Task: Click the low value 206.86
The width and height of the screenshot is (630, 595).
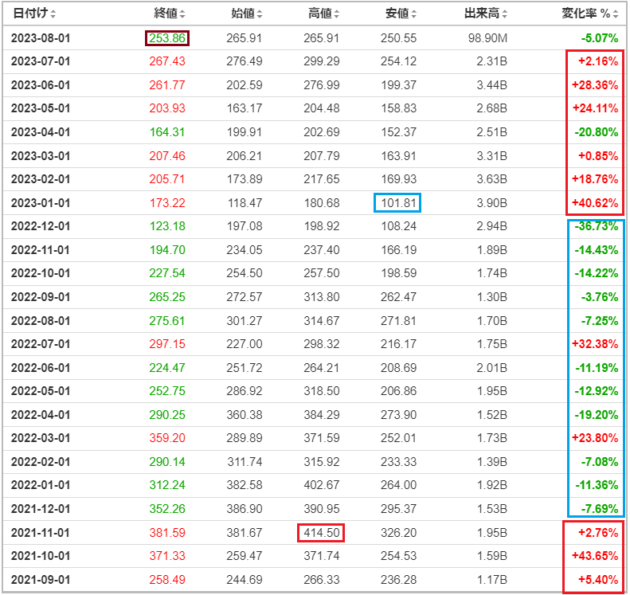Action: coord(398,391)
